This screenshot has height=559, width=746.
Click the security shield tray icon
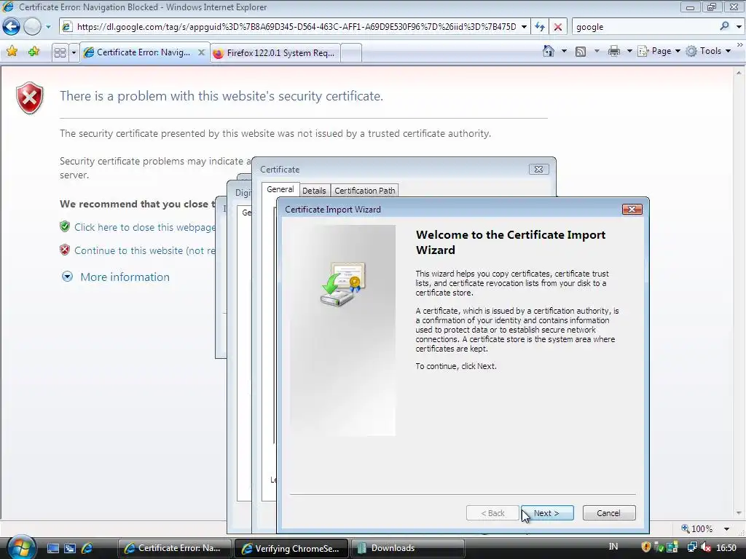645,547
